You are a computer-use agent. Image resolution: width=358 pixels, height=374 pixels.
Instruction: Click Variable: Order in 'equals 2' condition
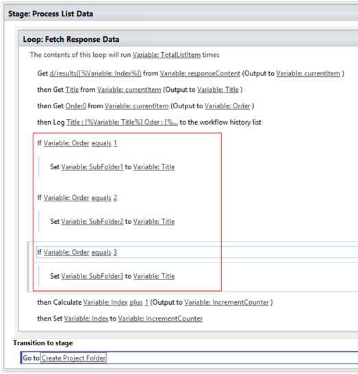(x=66, y=198)
